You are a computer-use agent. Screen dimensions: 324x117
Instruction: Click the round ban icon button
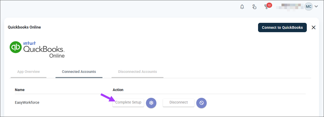coord(201,103)
